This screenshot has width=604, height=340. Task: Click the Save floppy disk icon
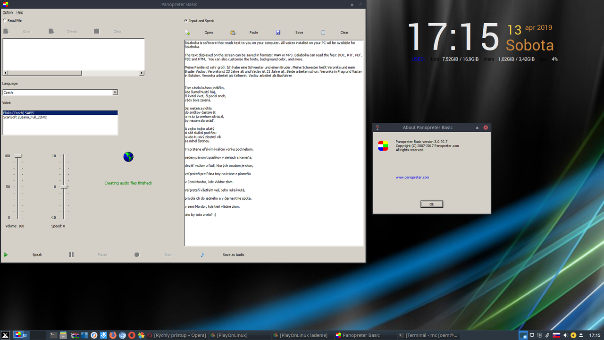coord(278,33)
